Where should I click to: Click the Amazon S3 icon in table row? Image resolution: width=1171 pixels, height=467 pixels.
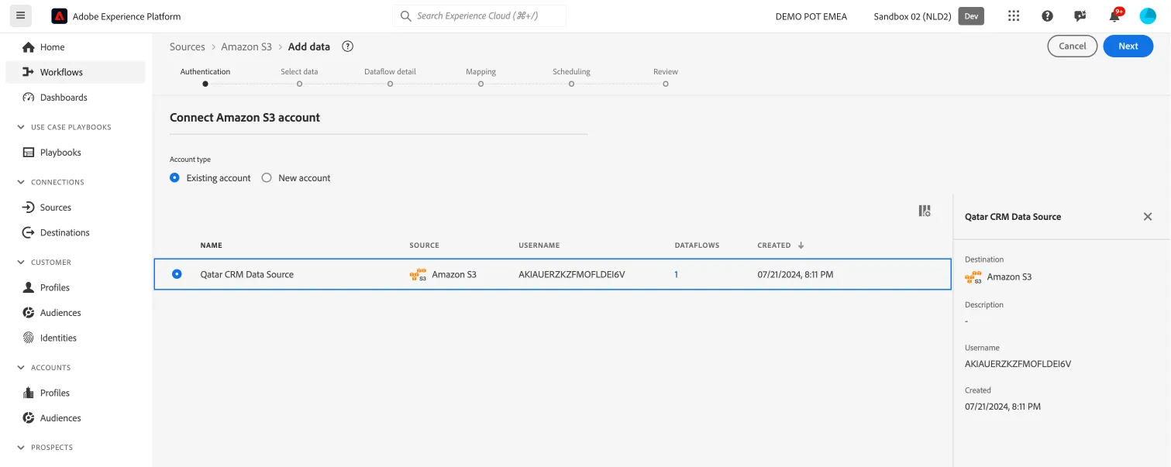pyautogui.click(x=418, y=274)
